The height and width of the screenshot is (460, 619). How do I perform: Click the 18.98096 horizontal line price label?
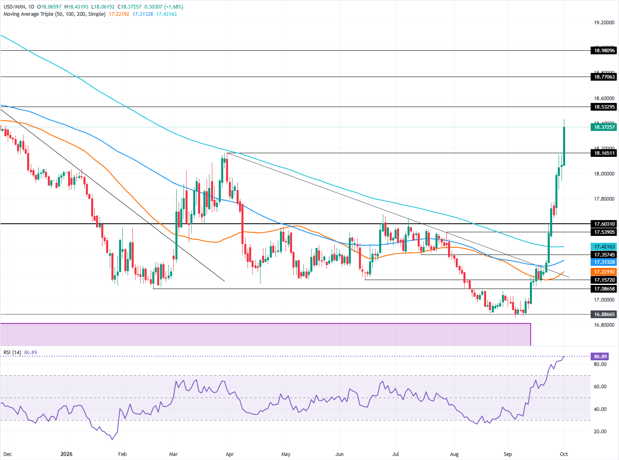(604, 51)
